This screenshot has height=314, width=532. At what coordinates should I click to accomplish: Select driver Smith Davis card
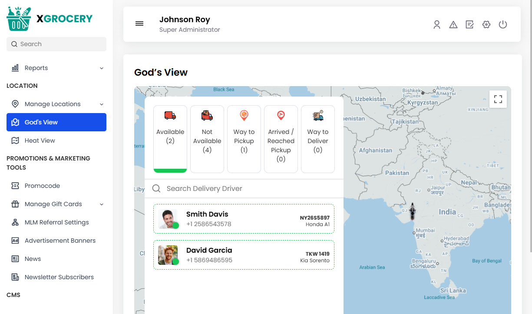click(x=244, y=219)
